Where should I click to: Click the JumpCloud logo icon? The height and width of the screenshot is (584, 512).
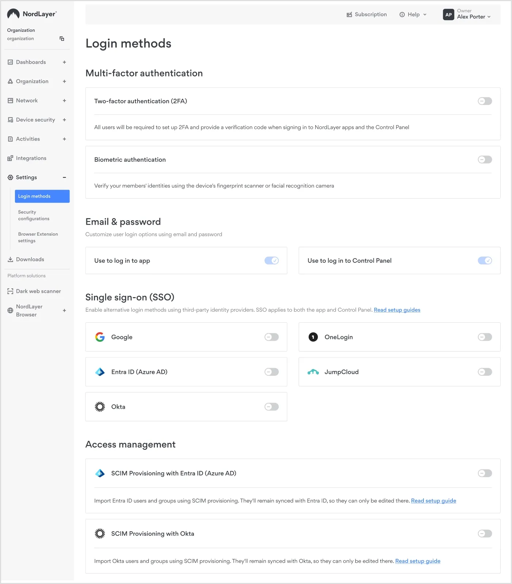313,372
